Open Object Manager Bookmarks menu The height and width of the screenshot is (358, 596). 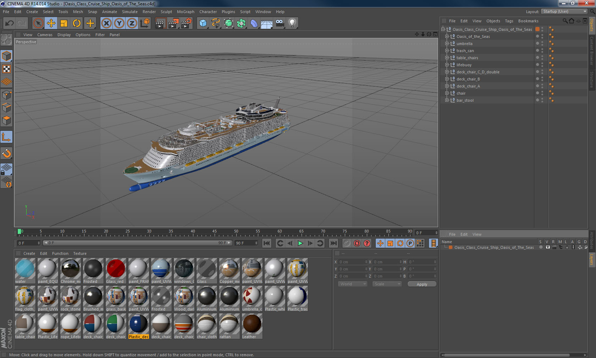coord(528,21)
